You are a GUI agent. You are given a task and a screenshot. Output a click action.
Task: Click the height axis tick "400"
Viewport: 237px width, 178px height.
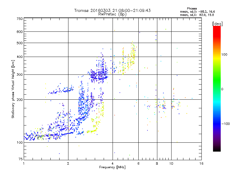20,57
